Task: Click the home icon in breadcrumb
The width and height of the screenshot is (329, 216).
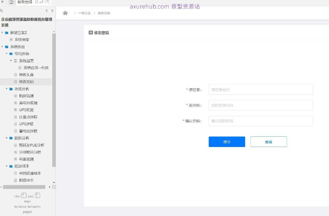Action: click(x=65, y=13)
